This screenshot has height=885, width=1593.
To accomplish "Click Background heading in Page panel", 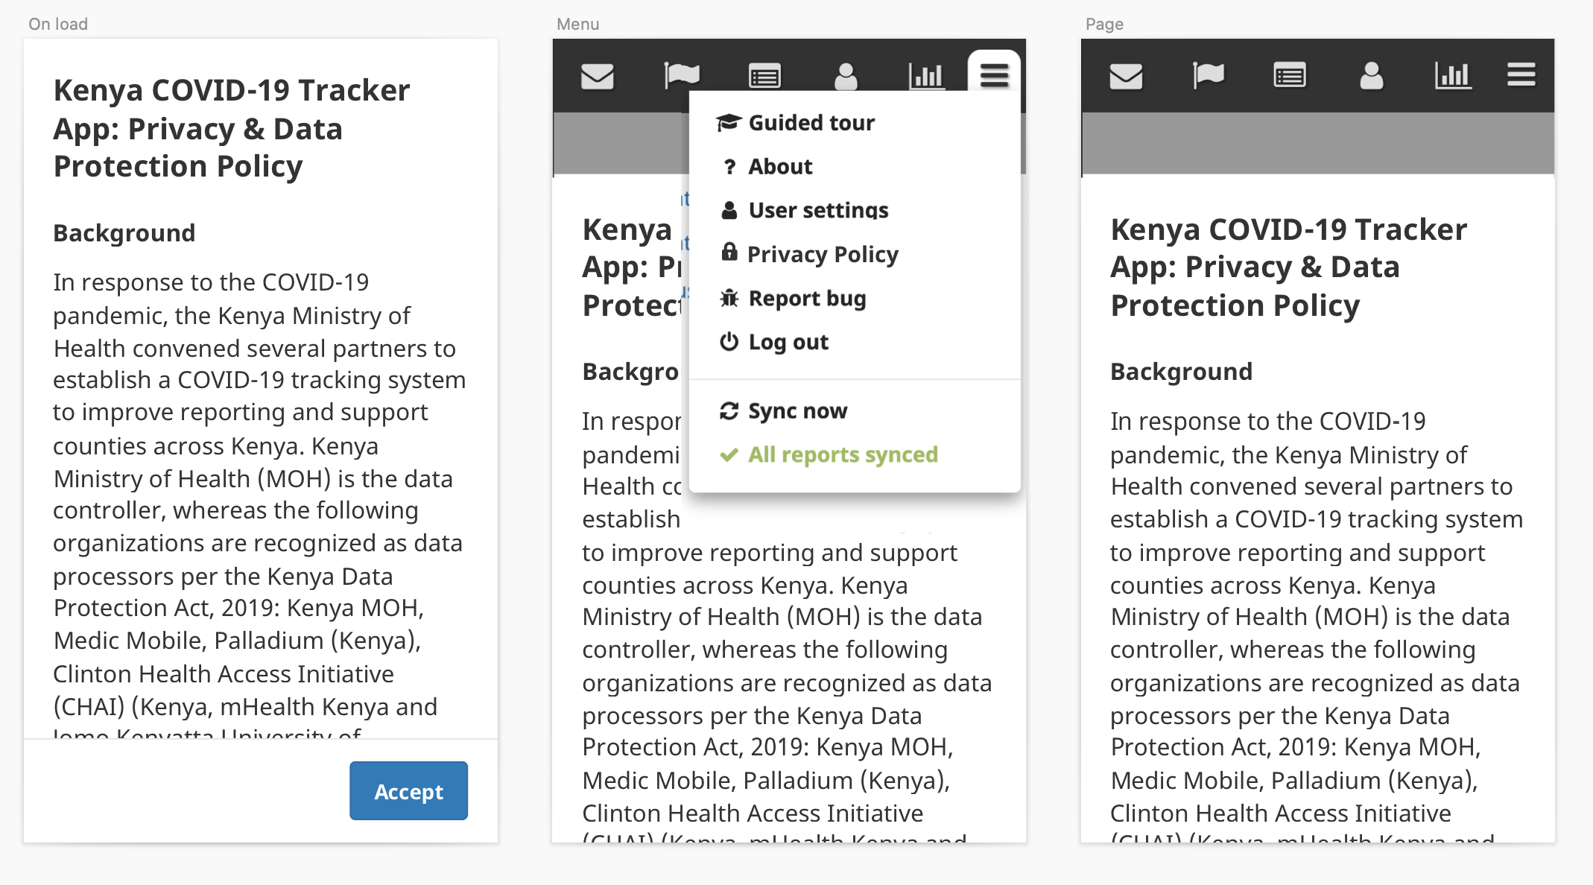I will click(x=1182, y=372).
